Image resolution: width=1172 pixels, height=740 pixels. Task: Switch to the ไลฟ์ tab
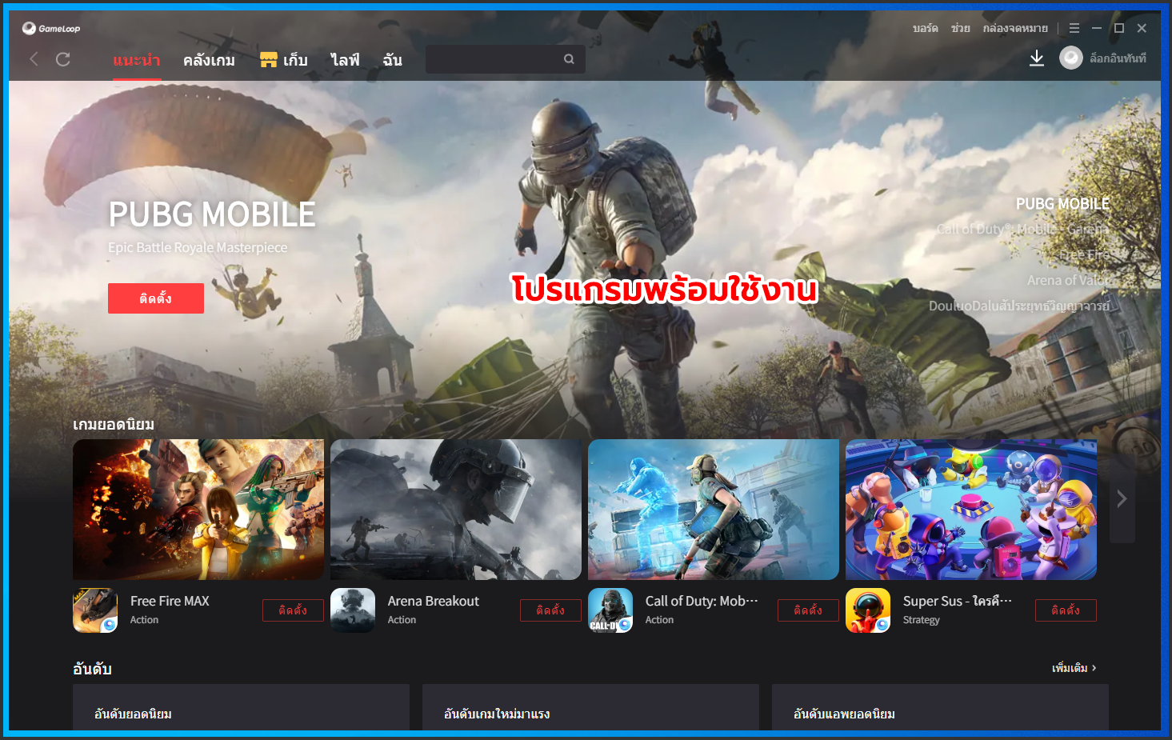pos(344,59)
